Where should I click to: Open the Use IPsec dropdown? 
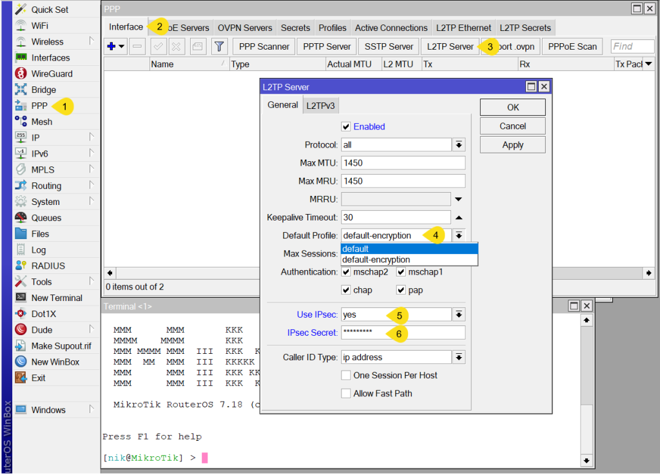[459, 315]
